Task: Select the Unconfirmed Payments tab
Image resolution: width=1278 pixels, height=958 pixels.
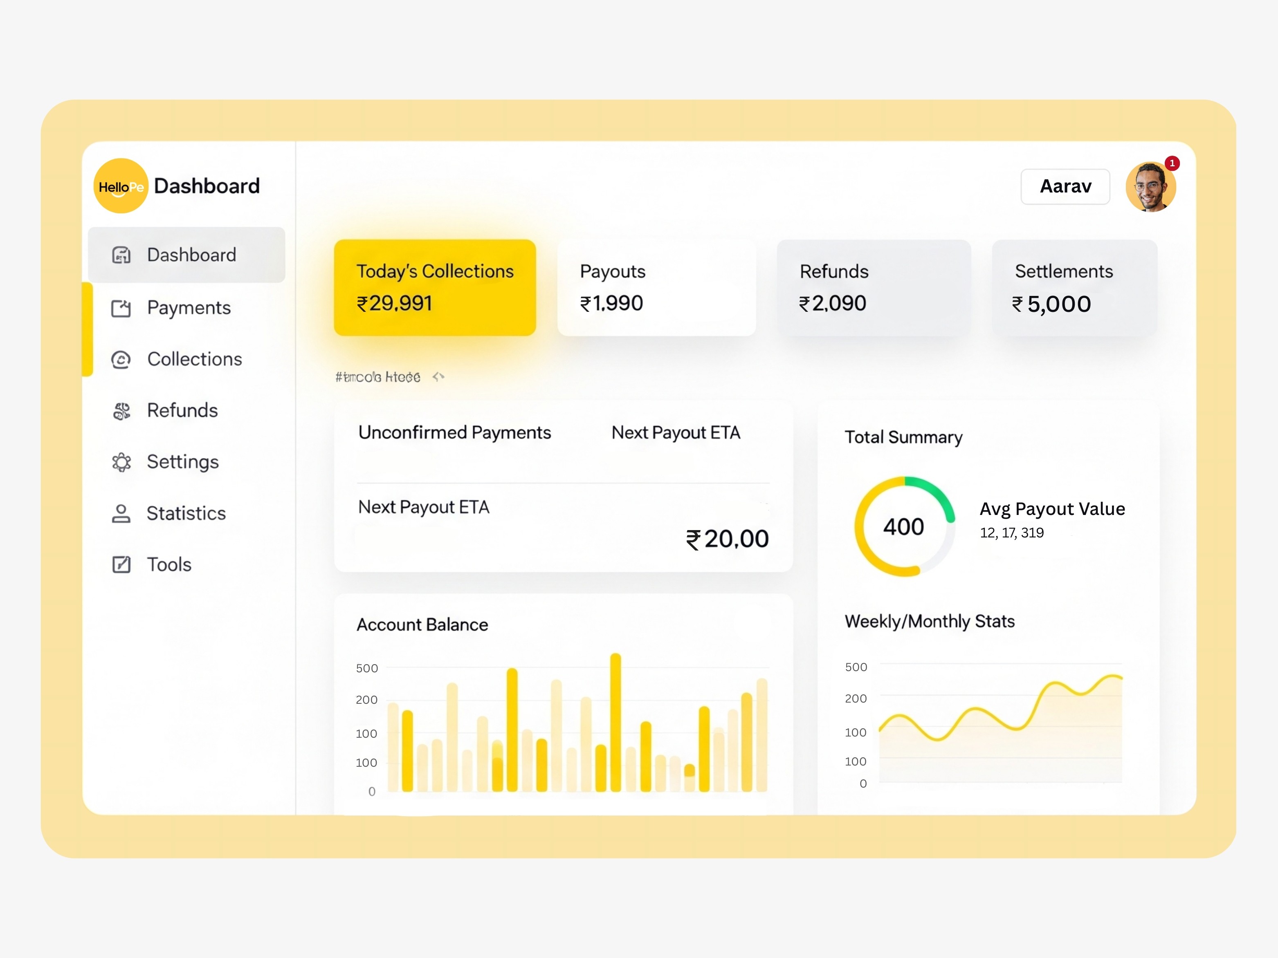Action: tap(455, 432)
